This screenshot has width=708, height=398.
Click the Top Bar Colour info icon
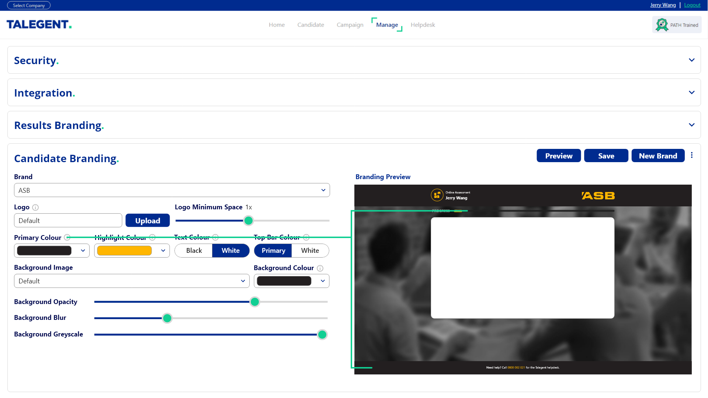[x=306, y=237]
